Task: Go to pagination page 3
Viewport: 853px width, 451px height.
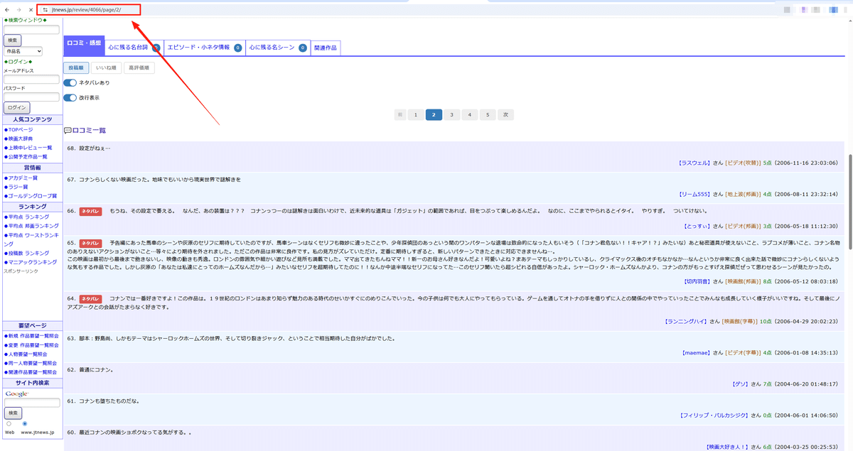Action: tap(451, 114)
